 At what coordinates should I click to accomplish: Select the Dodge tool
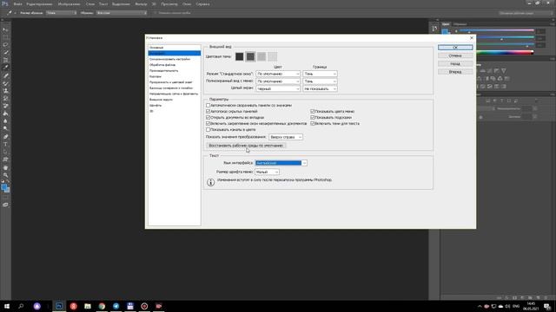point(5,129)
